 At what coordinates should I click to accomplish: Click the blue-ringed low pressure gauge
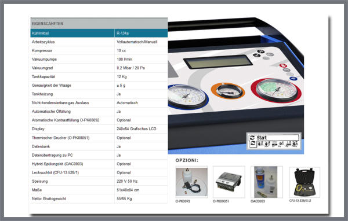tap(187, 97)
